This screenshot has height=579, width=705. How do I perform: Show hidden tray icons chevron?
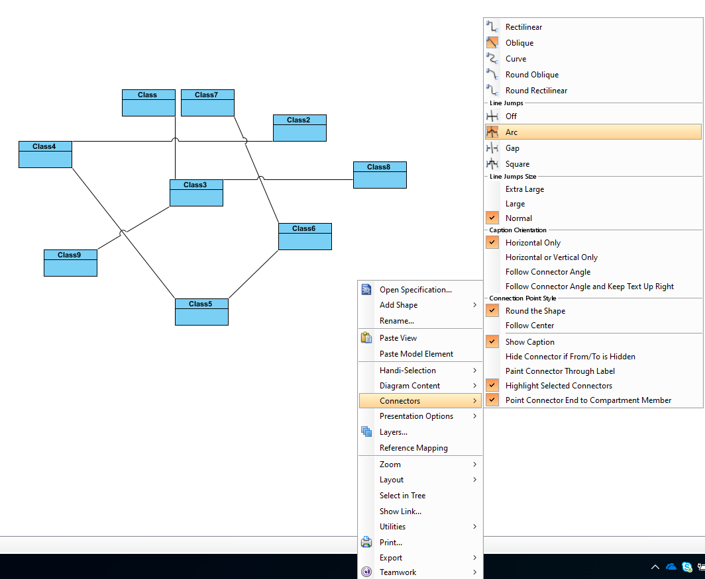point(655,567)
